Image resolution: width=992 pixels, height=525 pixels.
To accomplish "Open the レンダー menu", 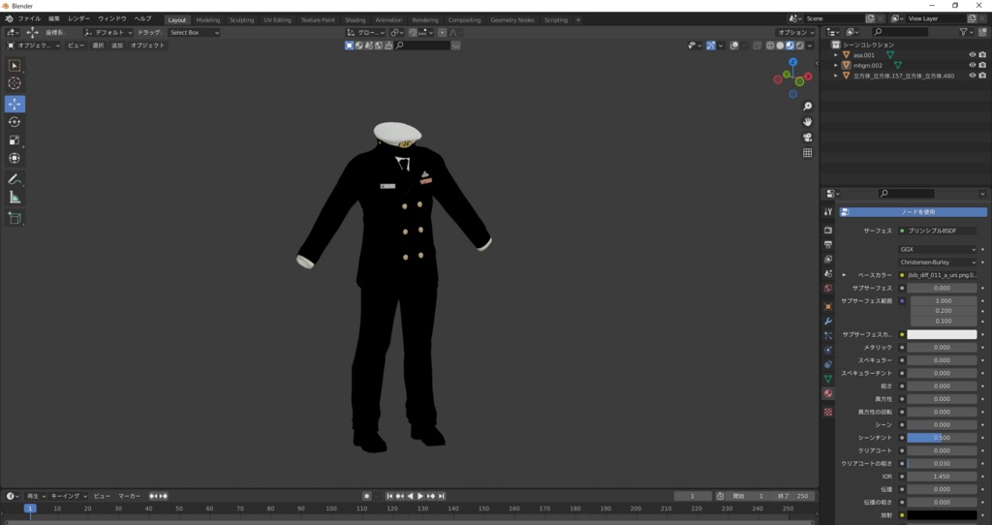I will 79,19.
